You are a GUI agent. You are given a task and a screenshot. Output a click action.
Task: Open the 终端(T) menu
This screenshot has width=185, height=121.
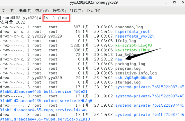(x=76, y=11)
